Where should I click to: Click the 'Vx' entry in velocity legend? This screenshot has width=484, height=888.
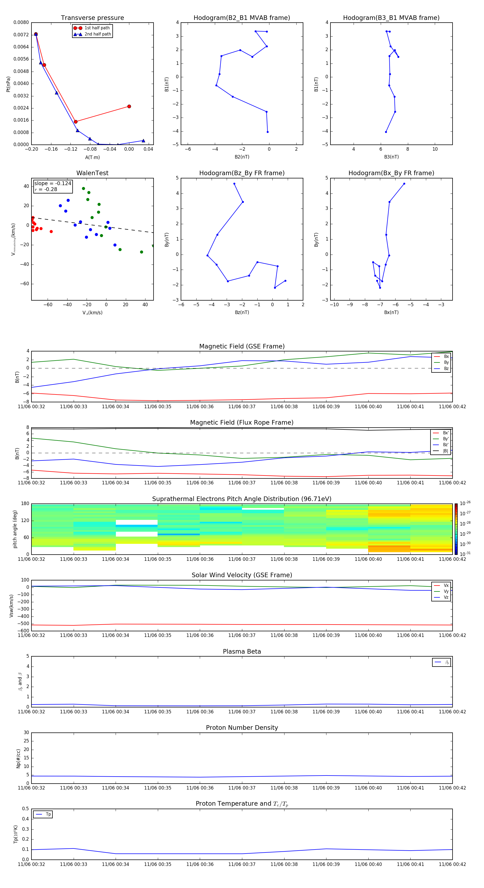(441, 585)
